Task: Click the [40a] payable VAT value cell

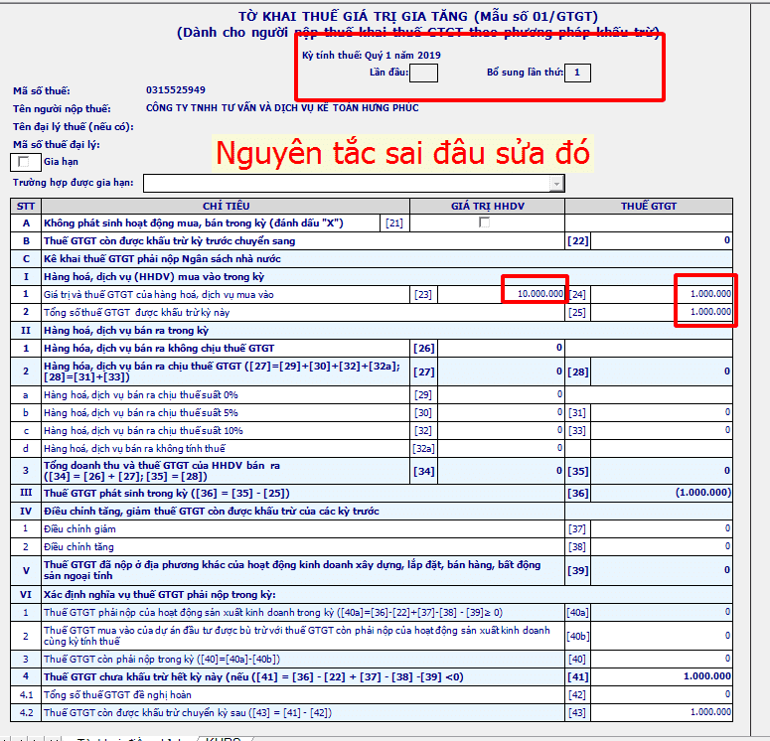Action: click(661, 612)
